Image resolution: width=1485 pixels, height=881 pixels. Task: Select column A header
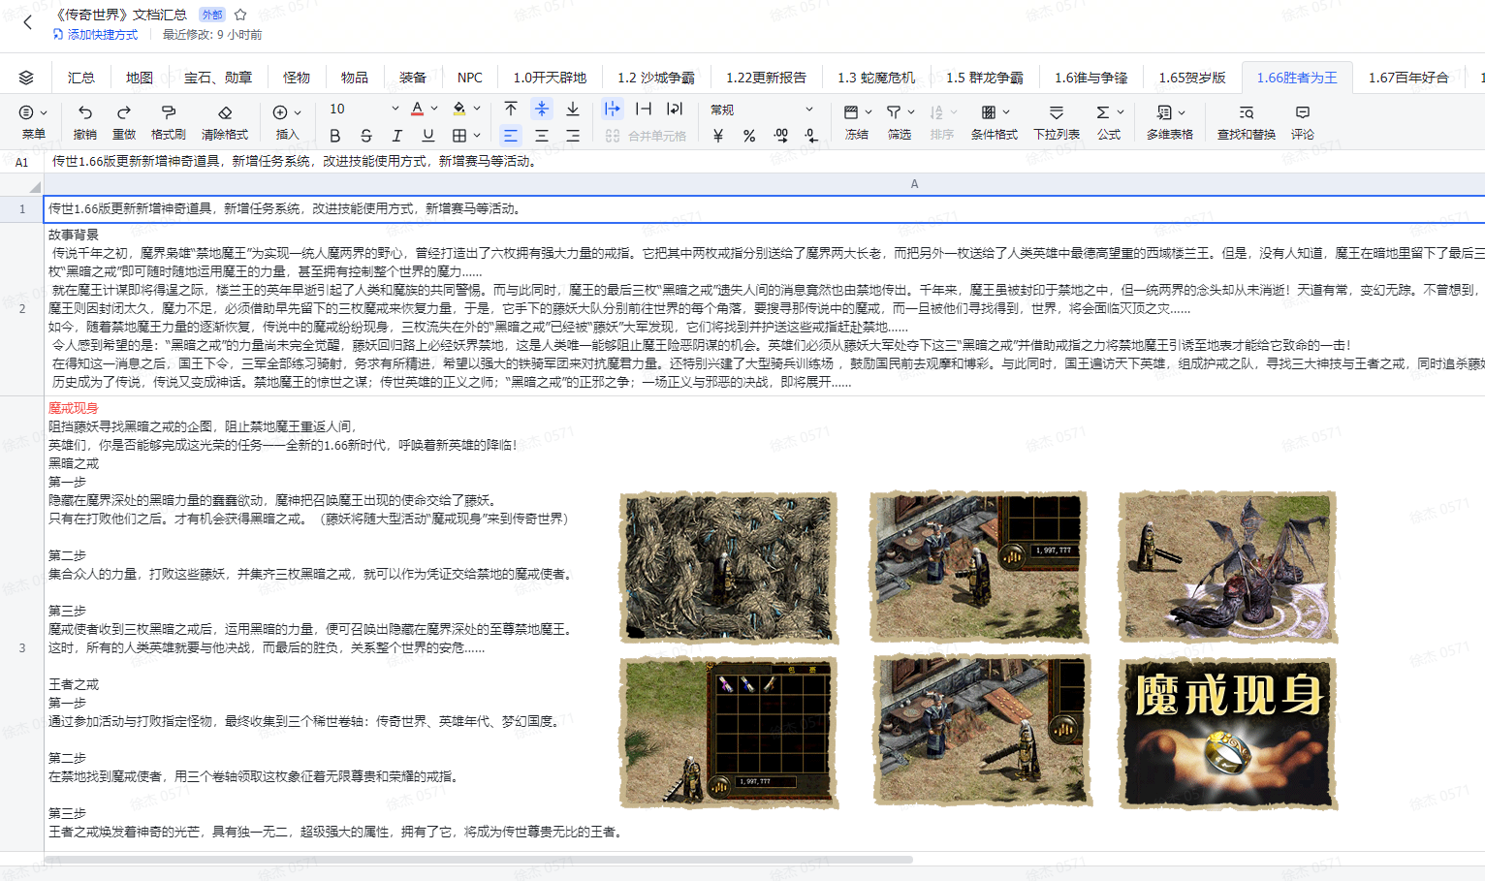click(914, 184)
